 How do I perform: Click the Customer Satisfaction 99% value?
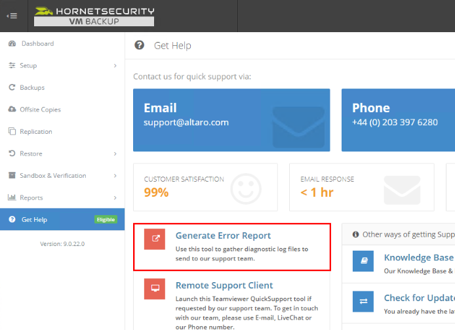156,192
